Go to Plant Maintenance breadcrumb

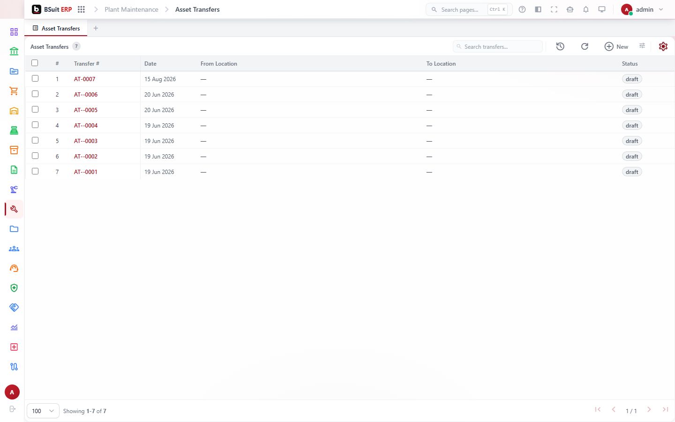pos(131,9)
